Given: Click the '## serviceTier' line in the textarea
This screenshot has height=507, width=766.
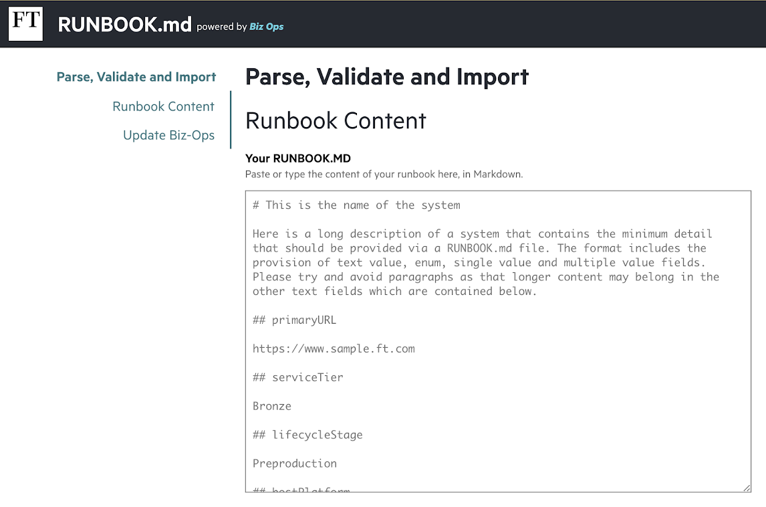Looking at the screenshot, I should (297, 377).
